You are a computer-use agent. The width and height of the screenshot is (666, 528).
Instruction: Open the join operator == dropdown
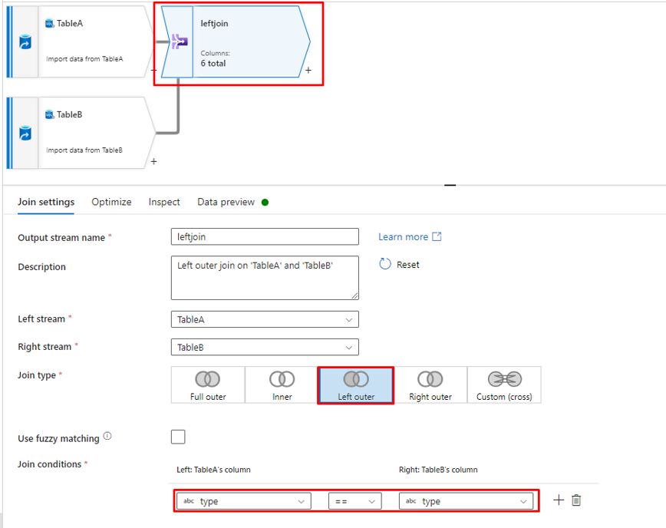click(x=355, y=501)
